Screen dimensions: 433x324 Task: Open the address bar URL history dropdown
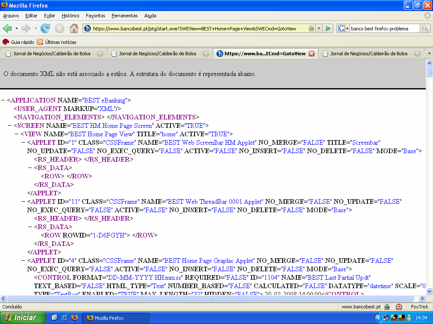pos(319,28)
